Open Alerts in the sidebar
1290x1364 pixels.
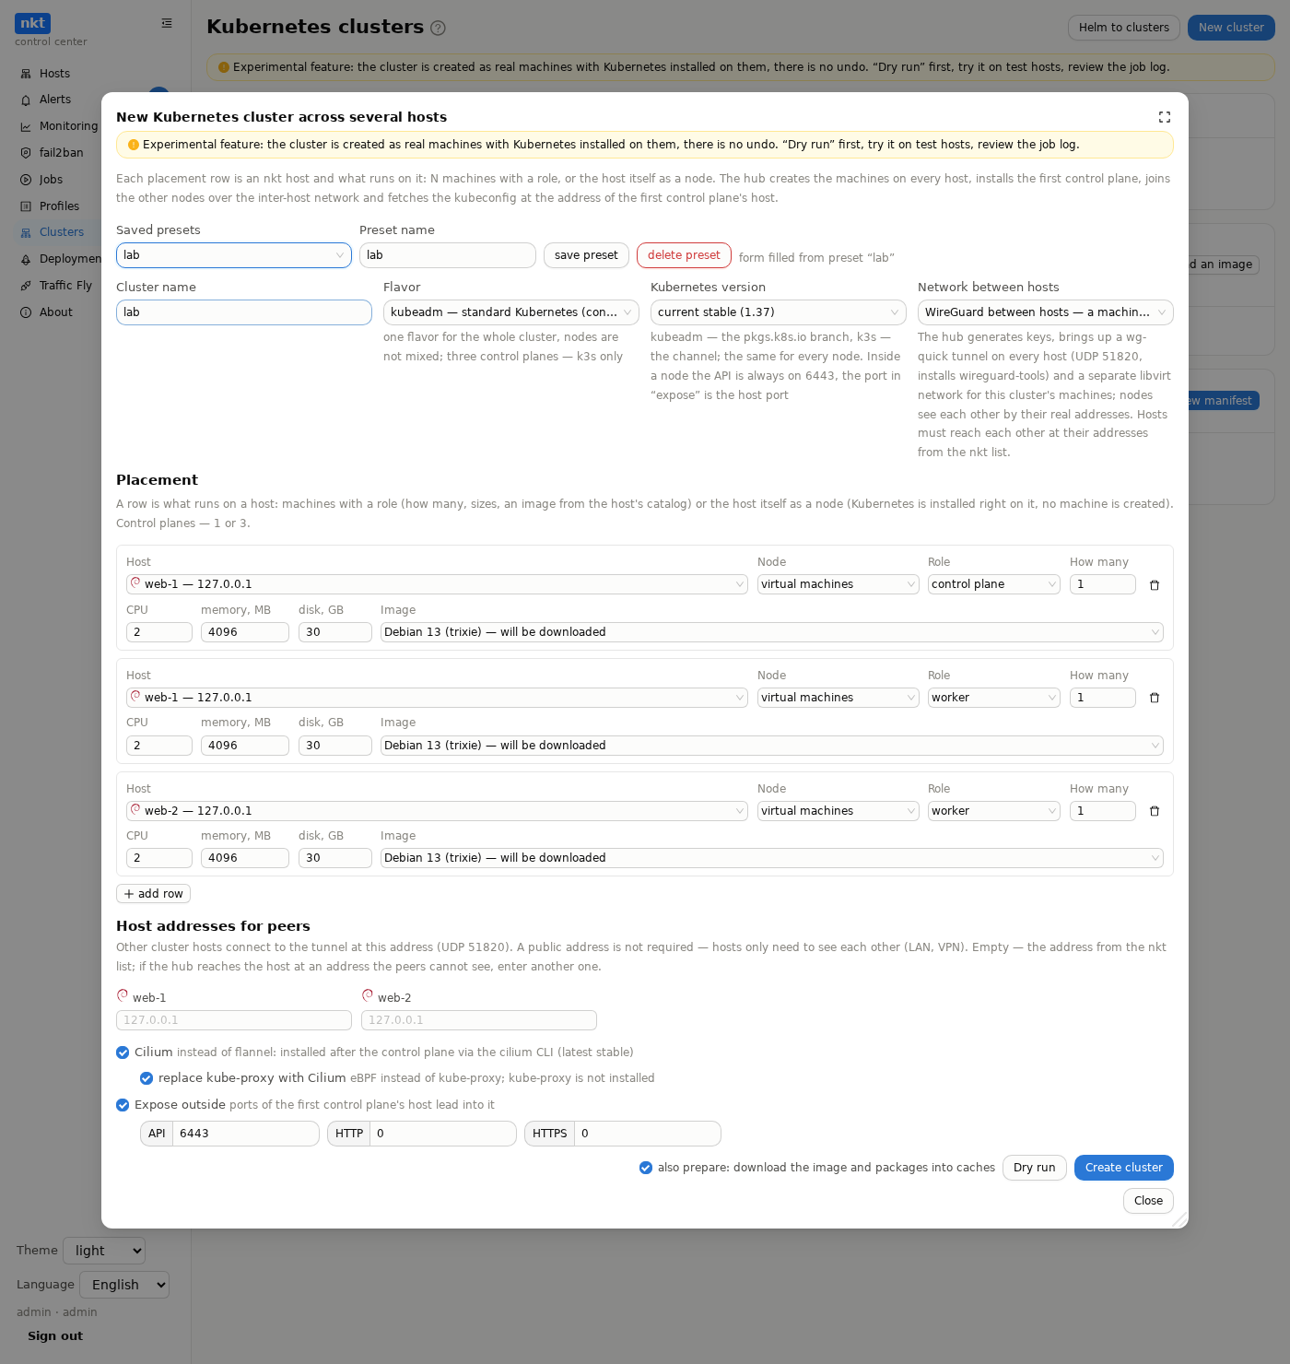[55, 100]
